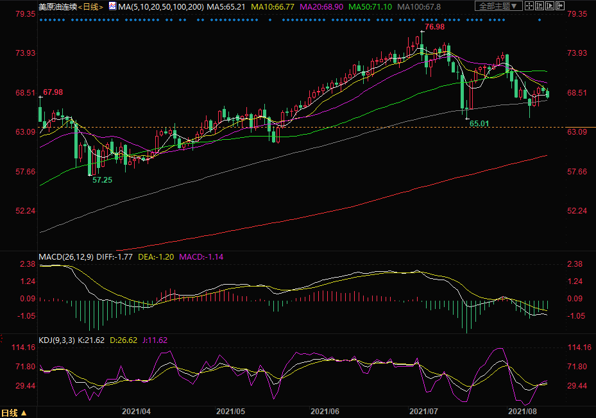The image size is (596, 418).
Task: Click the 76.98 high price marker
Action: [434, 27]
